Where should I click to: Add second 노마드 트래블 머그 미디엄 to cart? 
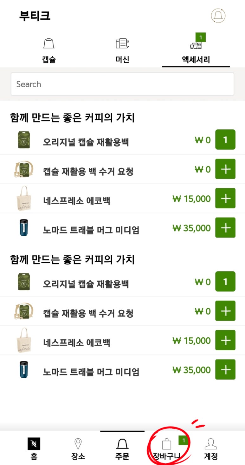click(225, 370)
